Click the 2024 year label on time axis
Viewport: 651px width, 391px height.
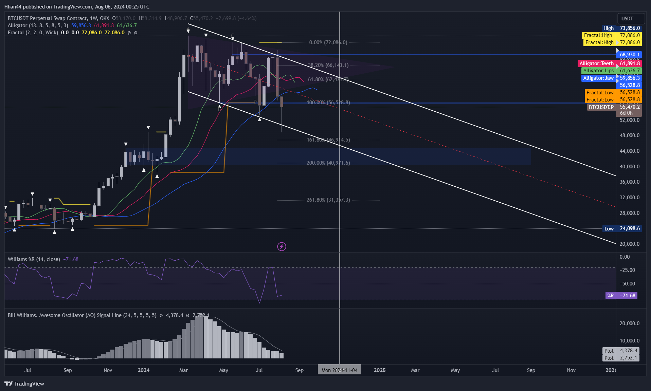click(144, 370)
